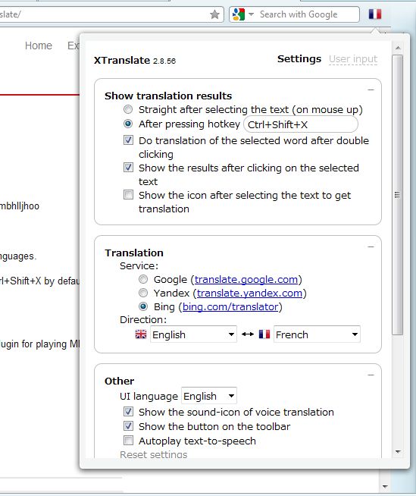Choose Google as translation service
This screenshot has width=416, height=496.
(143, 279)
